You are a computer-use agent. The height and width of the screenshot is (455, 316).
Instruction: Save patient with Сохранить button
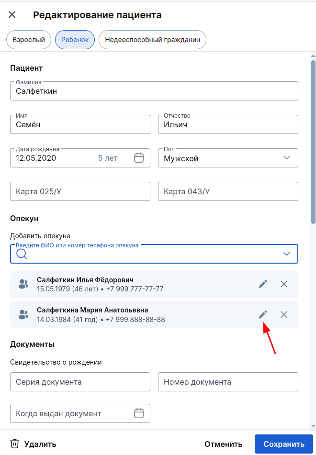[x=284, y=444]
